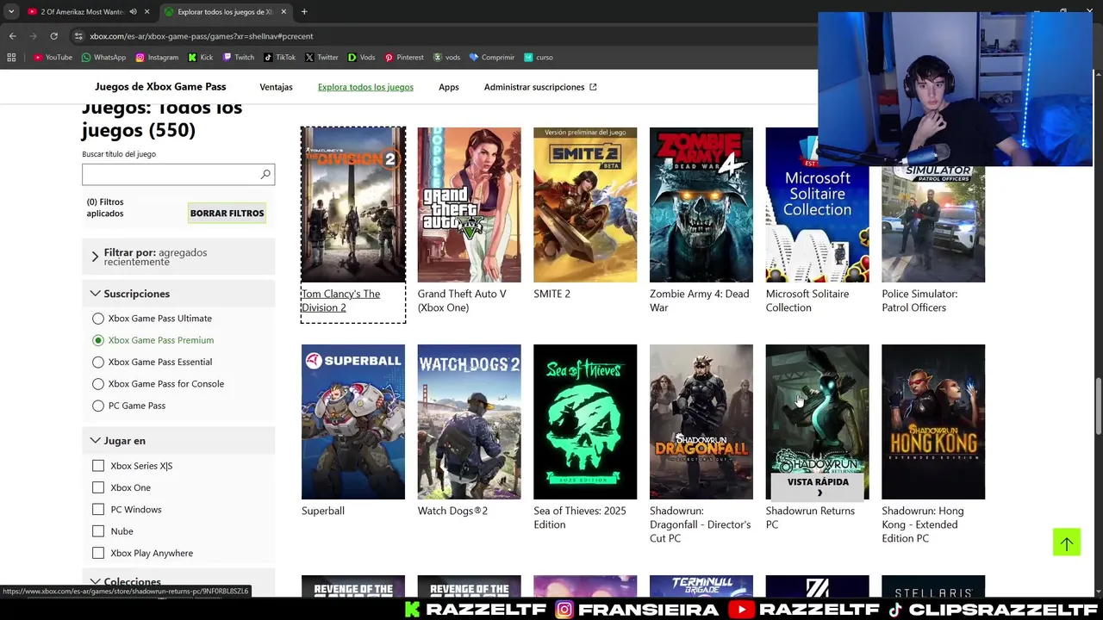Select Xbox Game Pass Ultimate radio button

(98, 319)
